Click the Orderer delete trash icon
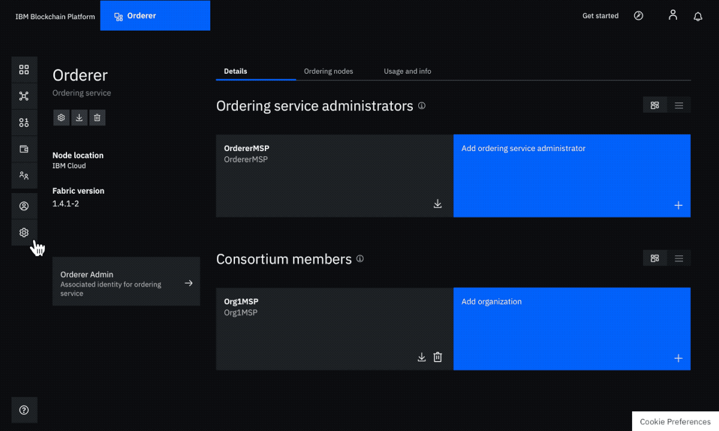 [98, 118]
